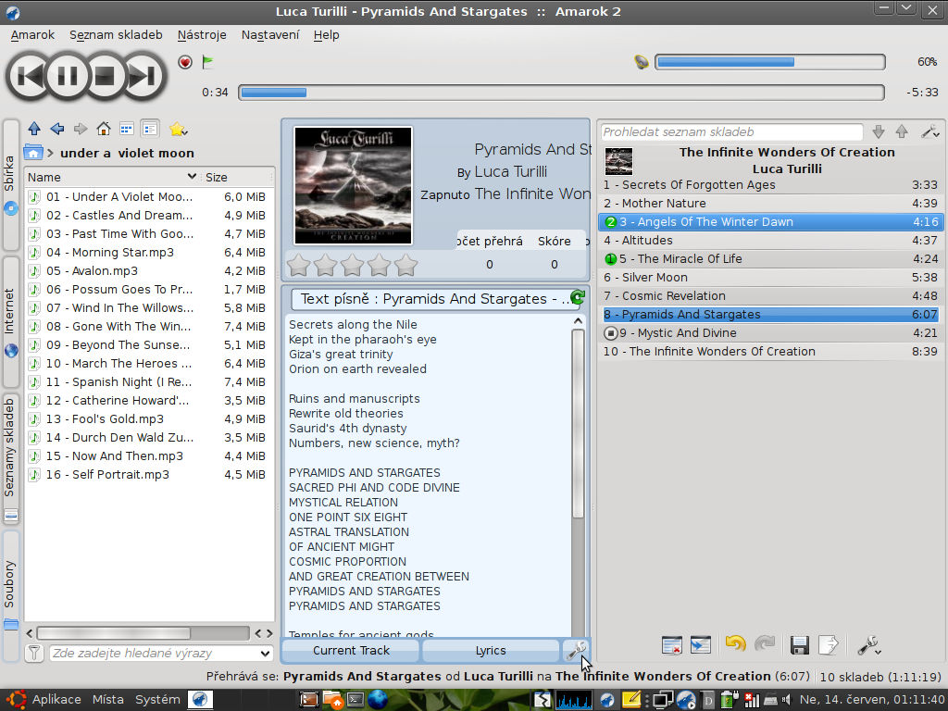Open playlist search options wrench

click(929, 131)
